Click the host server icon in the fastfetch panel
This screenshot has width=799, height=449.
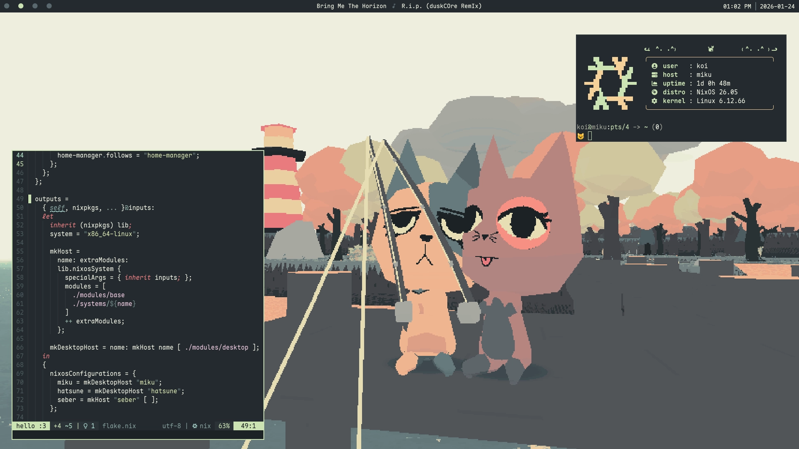pos(654,74)
